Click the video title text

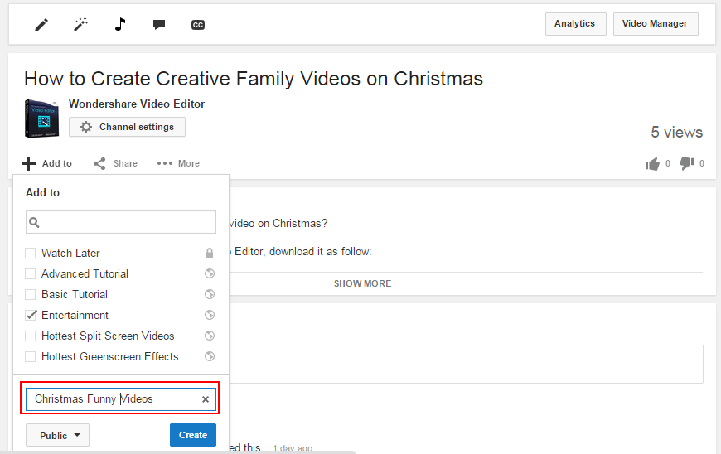[x=254, y=79]
